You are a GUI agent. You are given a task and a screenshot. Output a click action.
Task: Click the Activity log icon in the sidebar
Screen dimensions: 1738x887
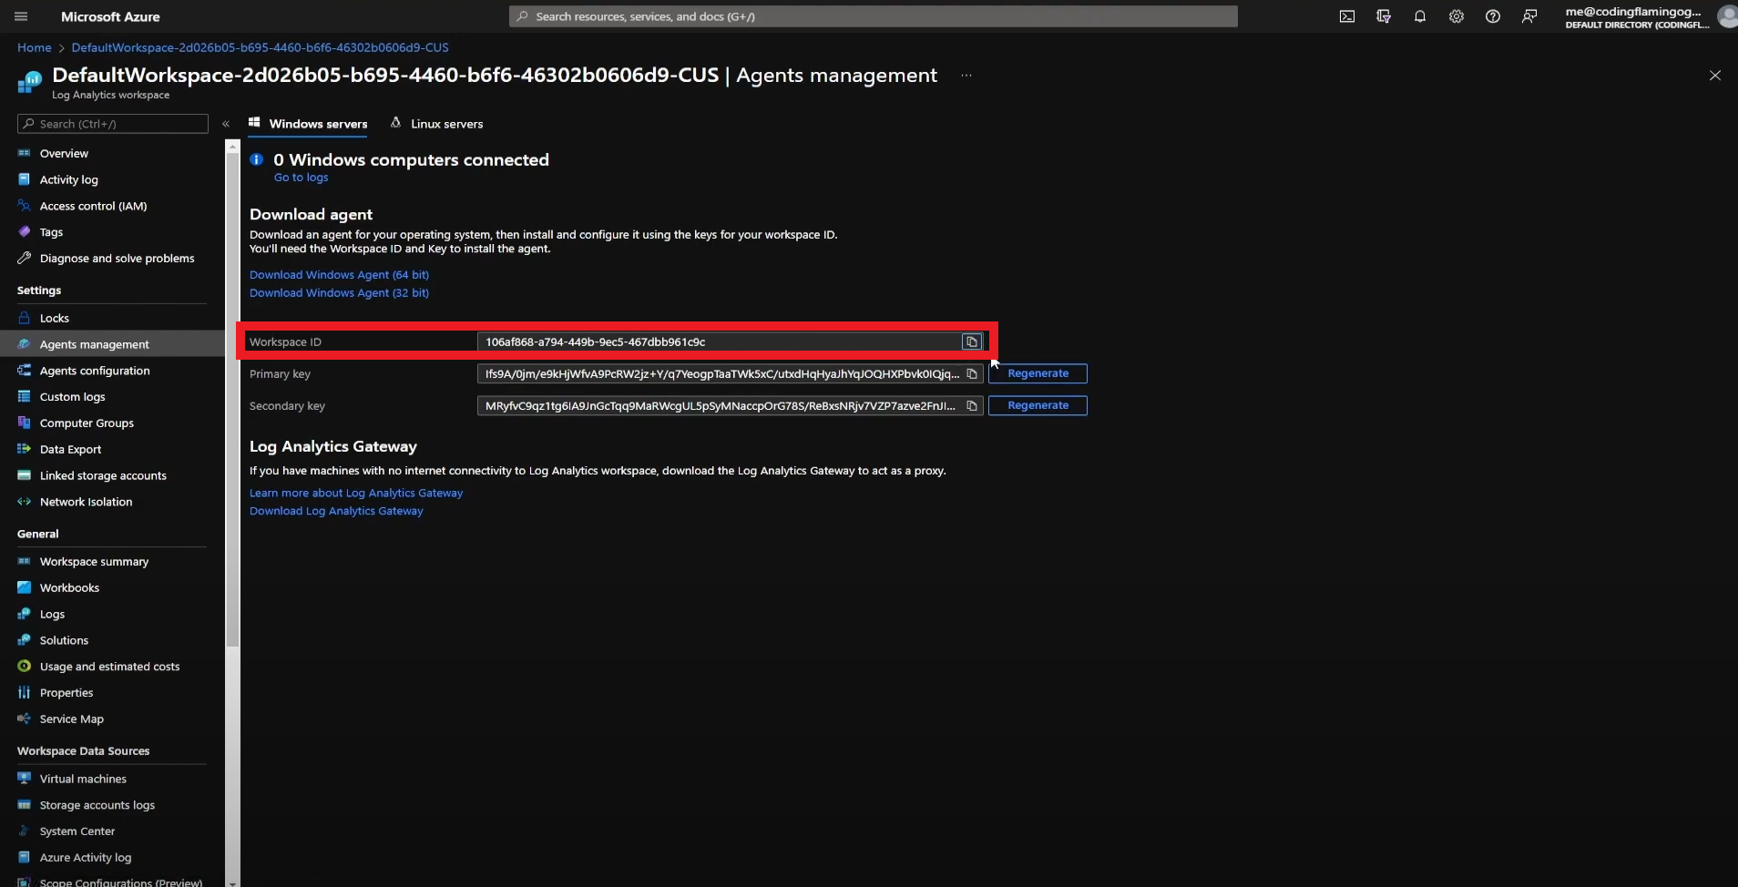(x=25, y=179)
